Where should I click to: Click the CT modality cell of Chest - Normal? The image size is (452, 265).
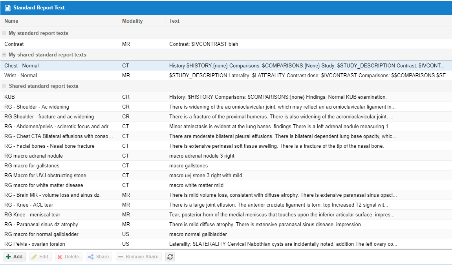pos(125,65)
